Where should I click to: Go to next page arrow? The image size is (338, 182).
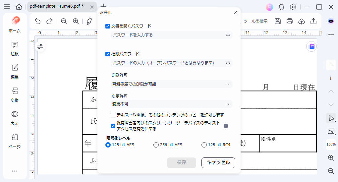331,105
